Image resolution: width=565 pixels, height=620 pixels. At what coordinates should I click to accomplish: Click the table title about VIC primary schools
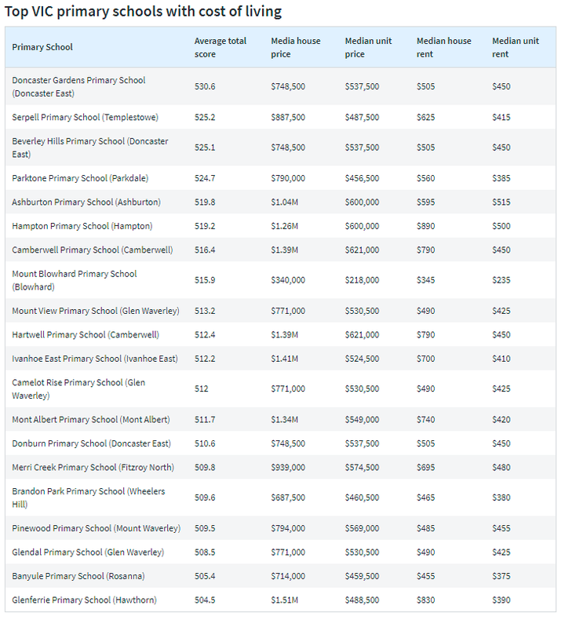pos(144,12)
